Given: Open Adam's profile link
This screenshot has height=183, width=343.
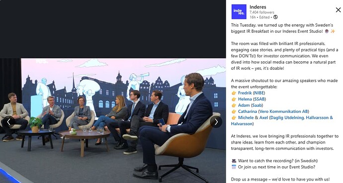Looking at the screenshot, I should [x=244, y=105].
